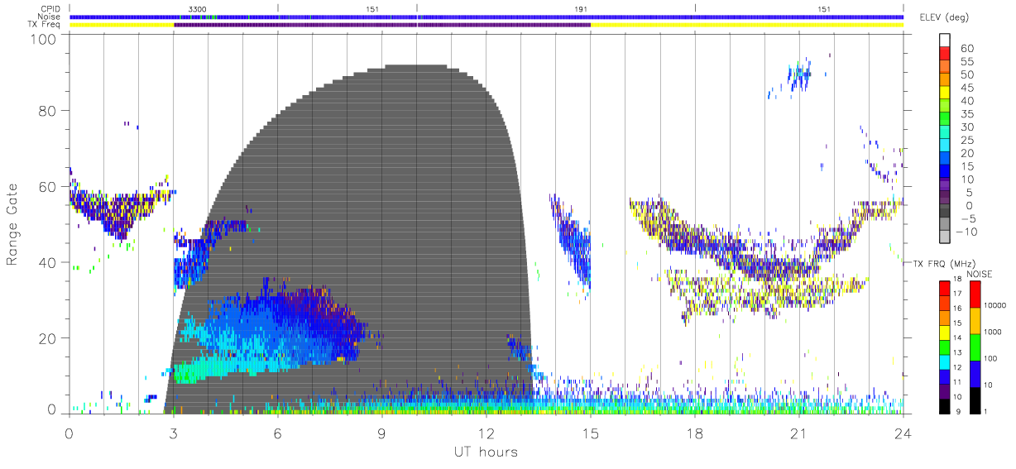Screen dimensions: 1016x469
Task: Click the 55 label on ELEV colorbar
Action: click(x=968, y=61)
